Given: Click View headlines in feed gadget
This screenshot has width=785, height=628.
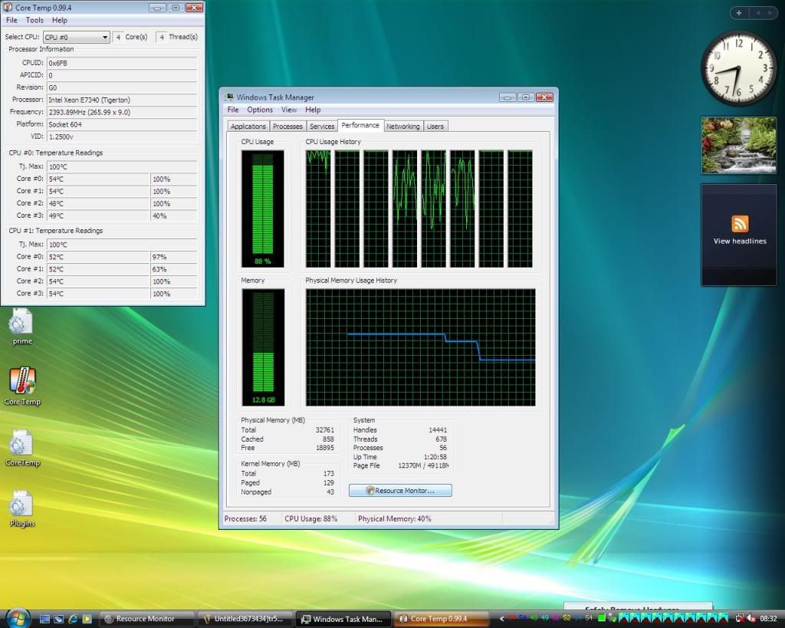Looking at the screenshot, I should (x=740, y=241).
